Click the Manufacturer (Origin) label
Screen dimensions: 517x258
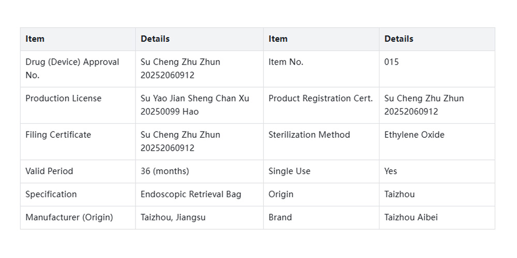click(69, 218)
